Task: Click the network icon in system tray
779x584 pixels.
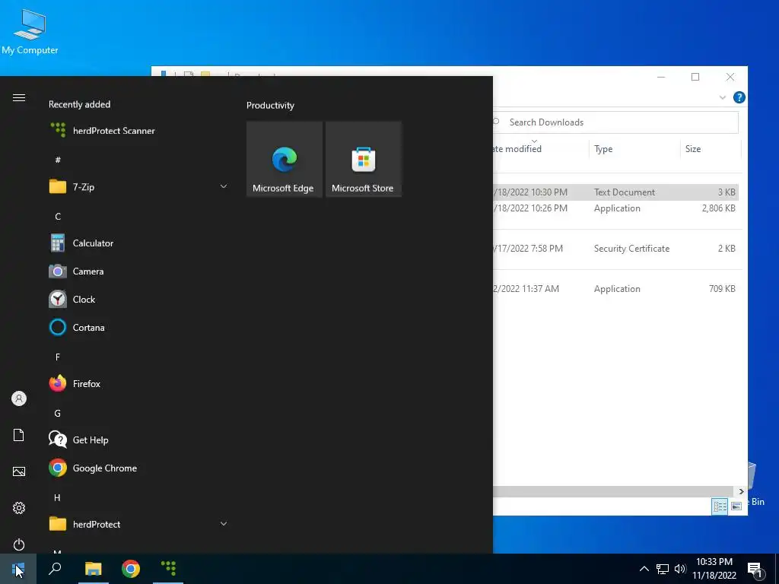Action: pyautogui.click(x=663, y=569)
